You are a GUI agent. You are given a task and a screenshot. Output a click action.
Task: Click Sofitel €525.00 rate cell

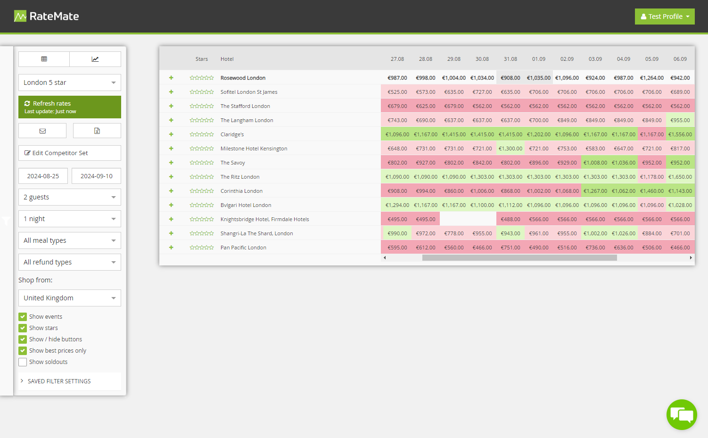coord(397,92)
